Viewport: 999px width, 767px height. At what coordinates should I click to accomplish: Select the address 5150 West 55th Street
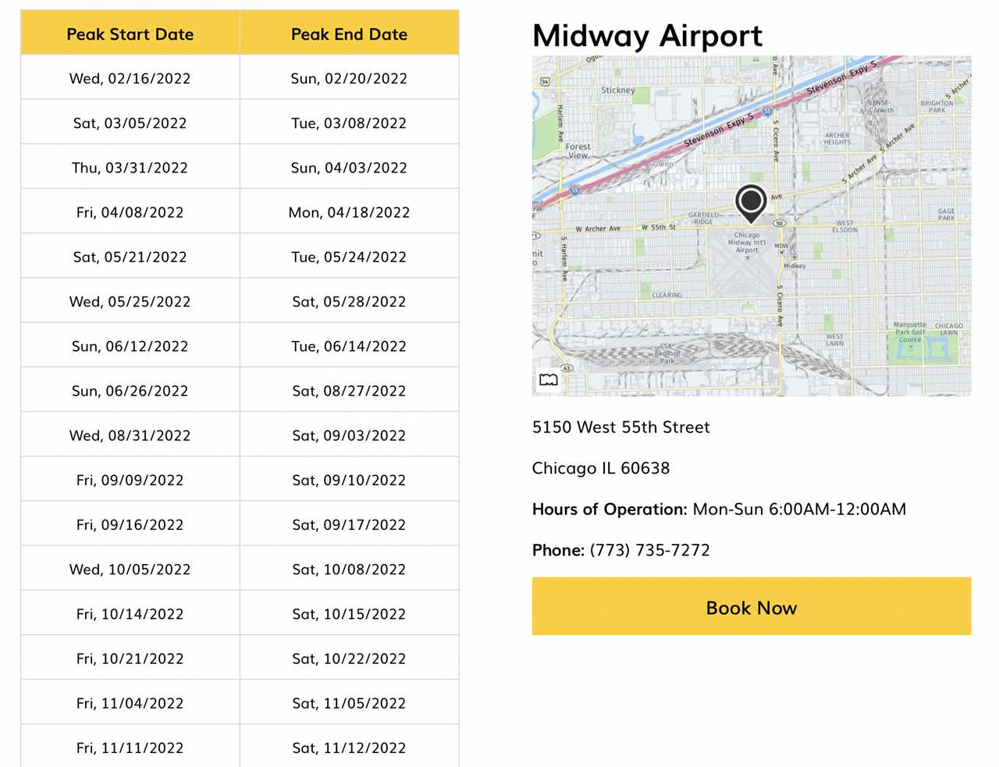point(621,427)
